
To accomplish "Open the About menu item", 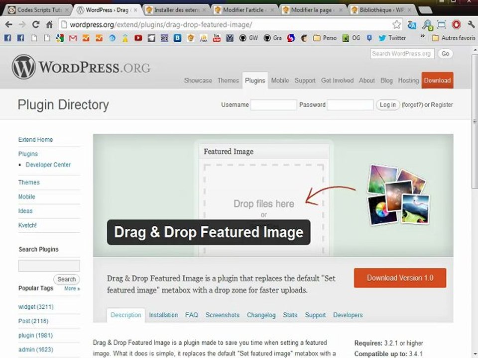I will click(367, 81).
